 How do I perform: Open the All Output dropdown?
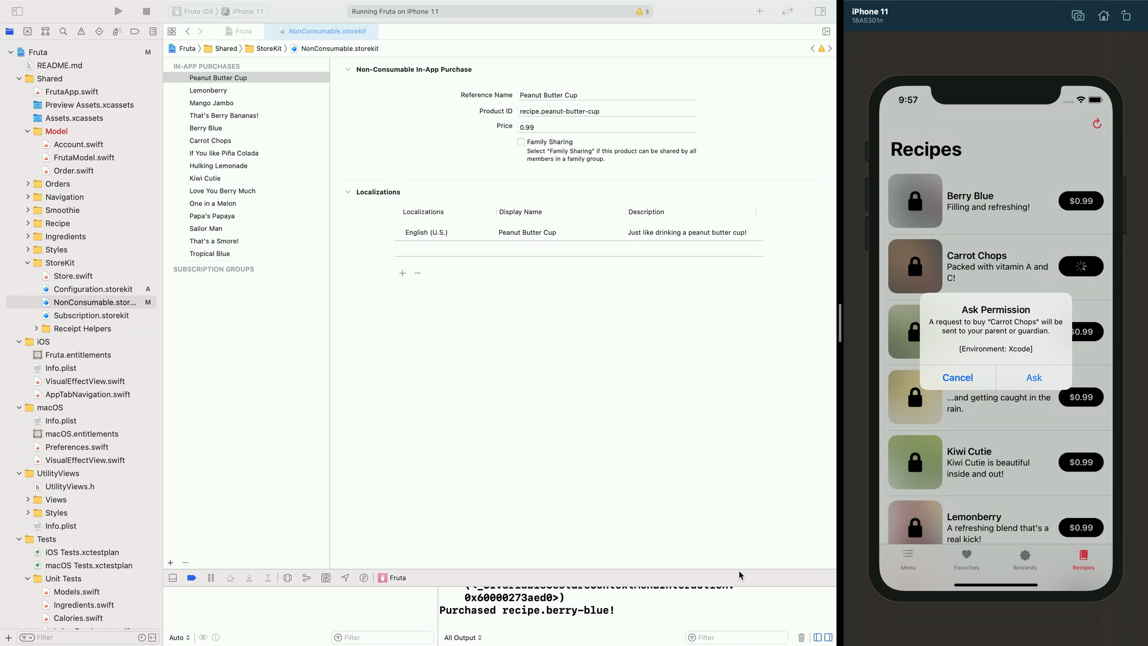[x=463, y=637]
